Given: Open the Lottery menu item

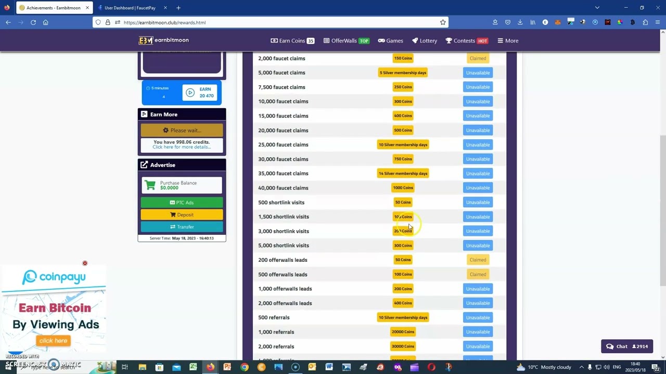Looking at the screenshot, I should coord(424,41).
